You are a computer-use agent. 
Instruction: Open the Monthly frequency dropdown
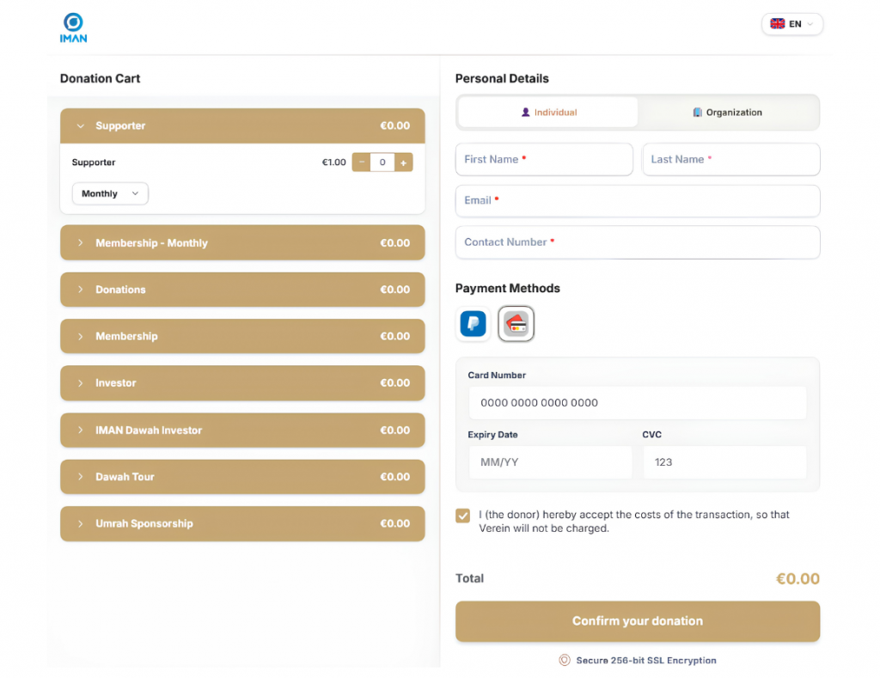110,193
